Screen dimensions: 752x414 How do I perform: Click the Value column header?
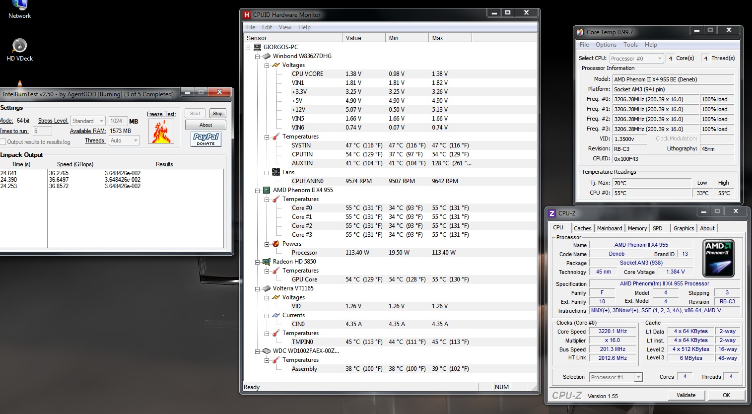point(364,38)
